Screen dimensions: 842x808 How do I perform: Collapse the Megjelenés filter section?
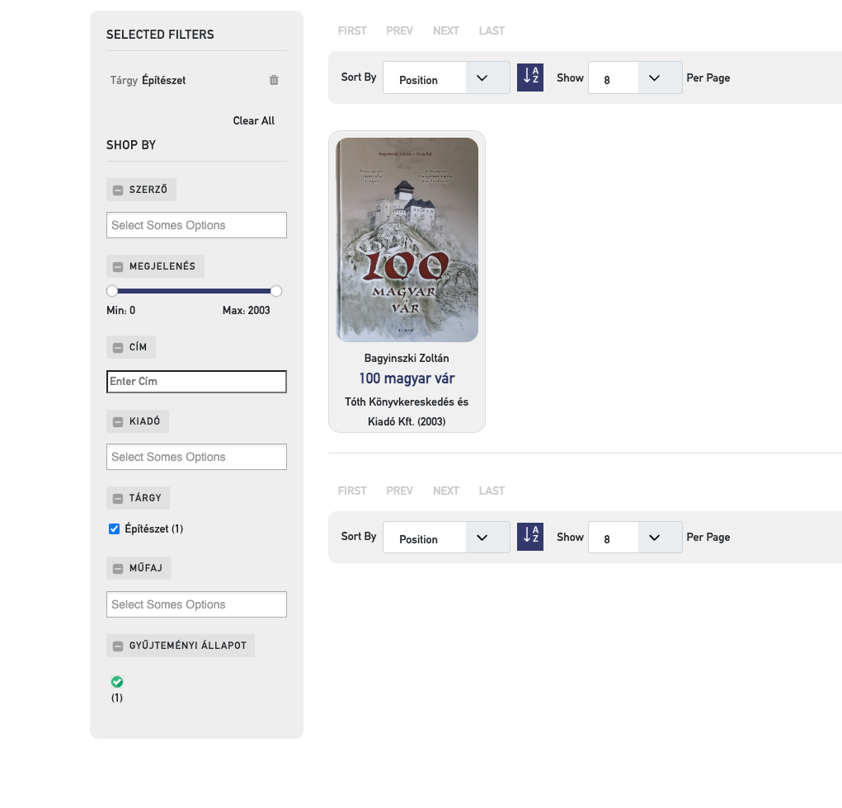click(x=118, y=266)
